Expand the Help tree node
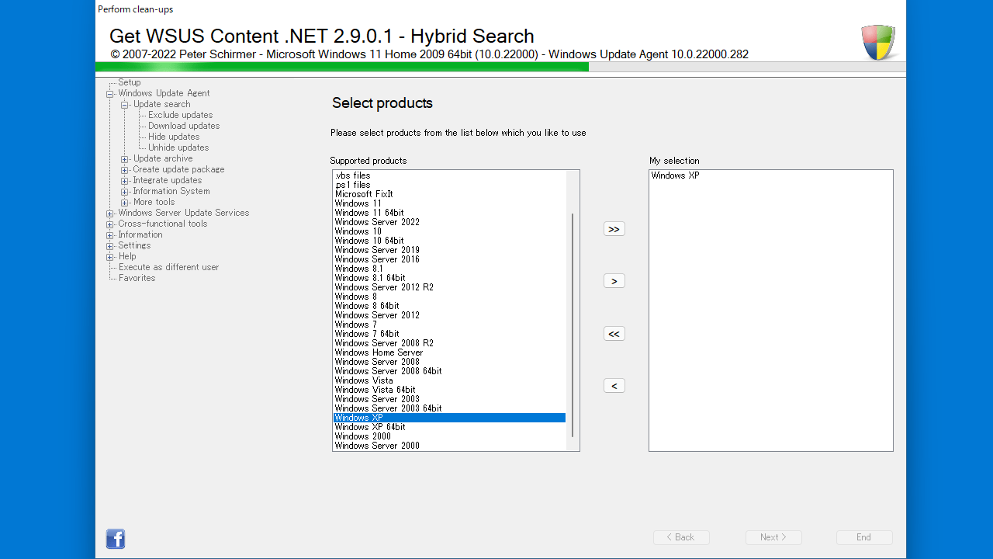 click(x=110, y=257)
